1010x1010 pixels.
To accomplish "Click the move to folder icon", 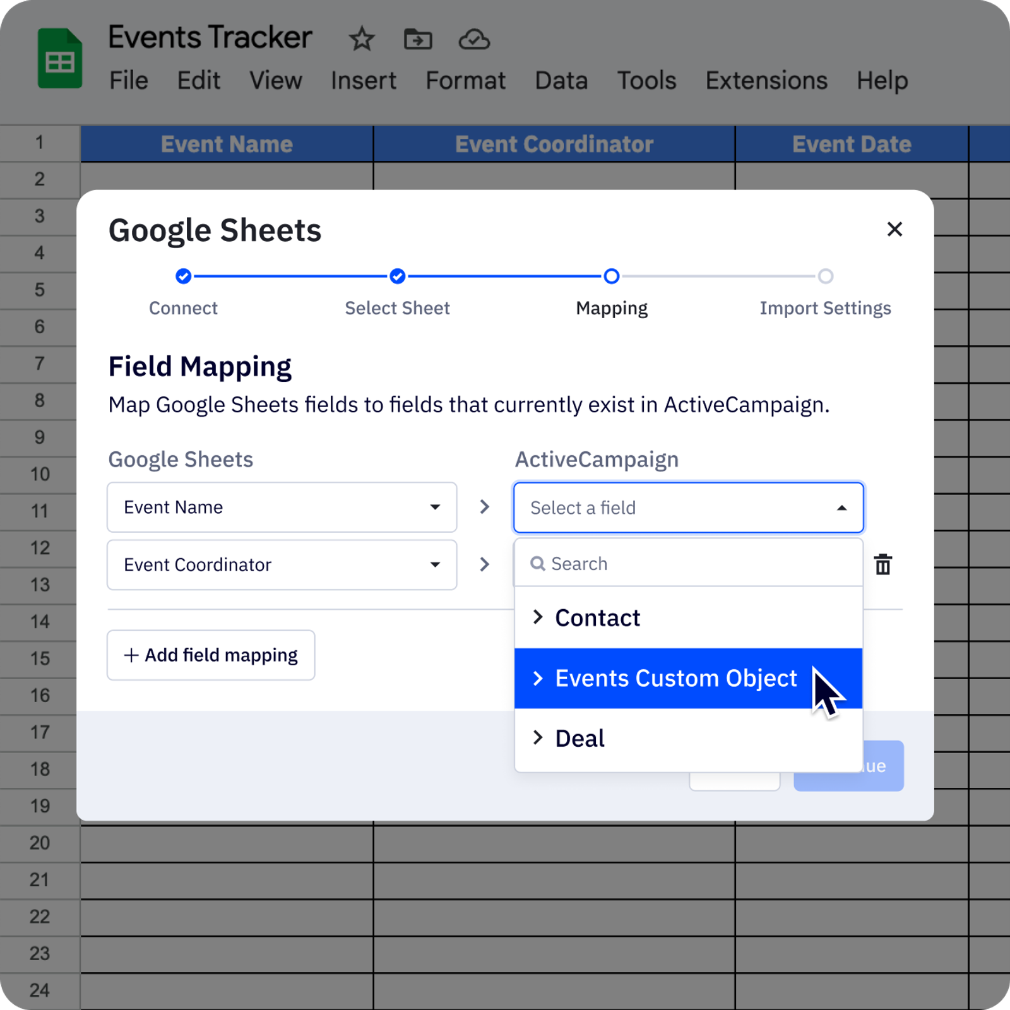I will click(418, 39).
